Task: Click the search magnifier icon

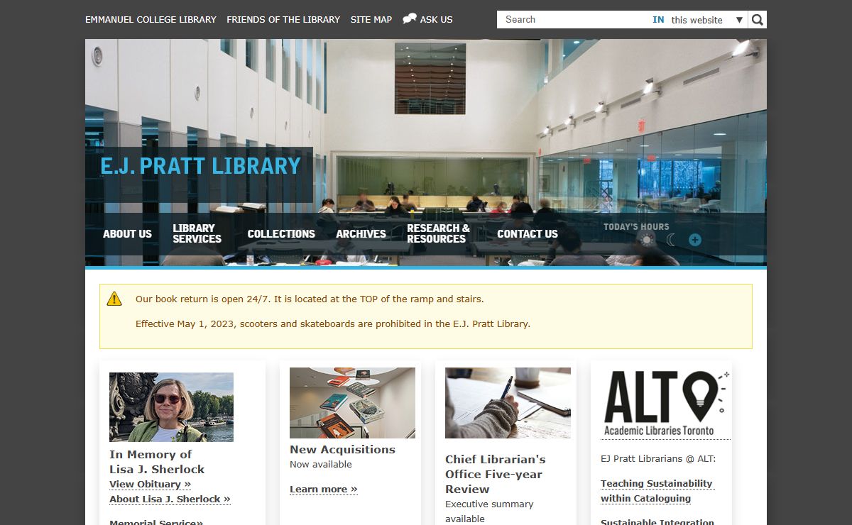Action: (x=758, y=20)
